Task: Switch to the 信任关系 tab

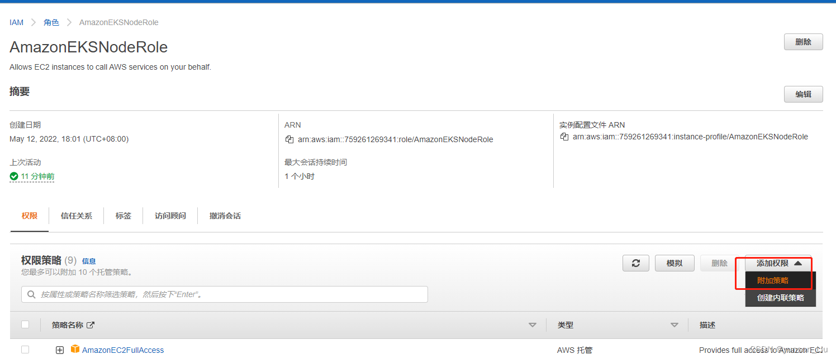Action: 77,216
